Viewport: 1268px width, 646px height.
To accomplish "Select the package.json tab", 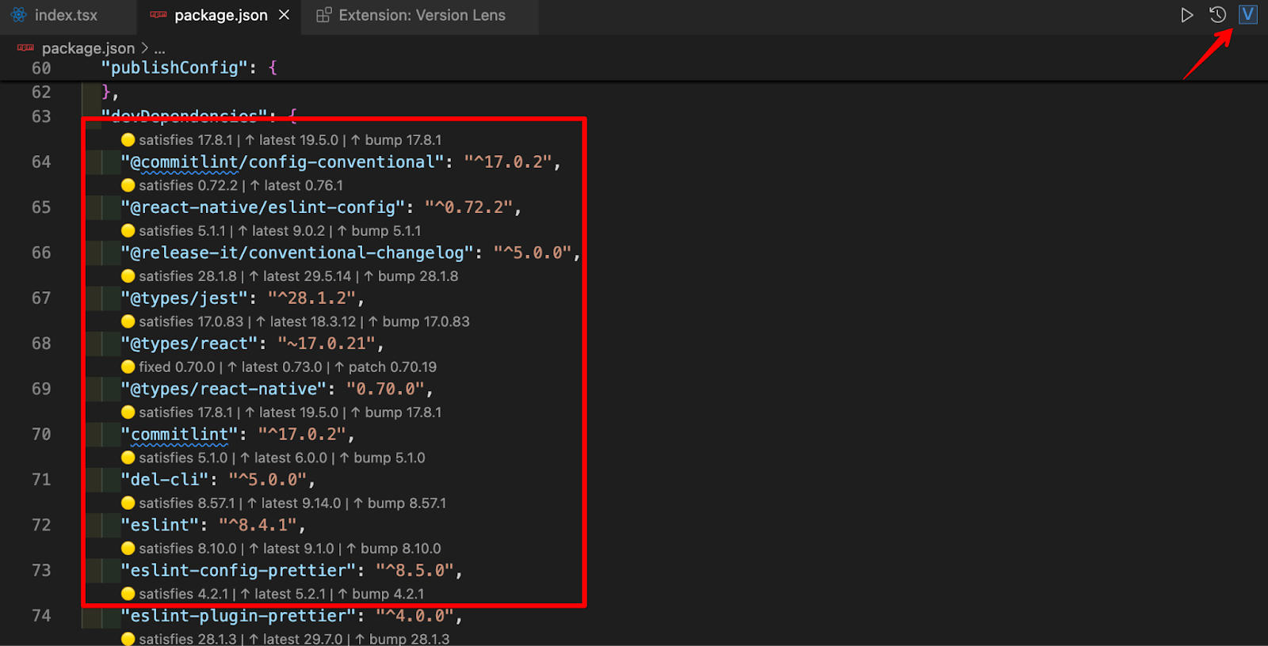I will [x=219, y=15].
